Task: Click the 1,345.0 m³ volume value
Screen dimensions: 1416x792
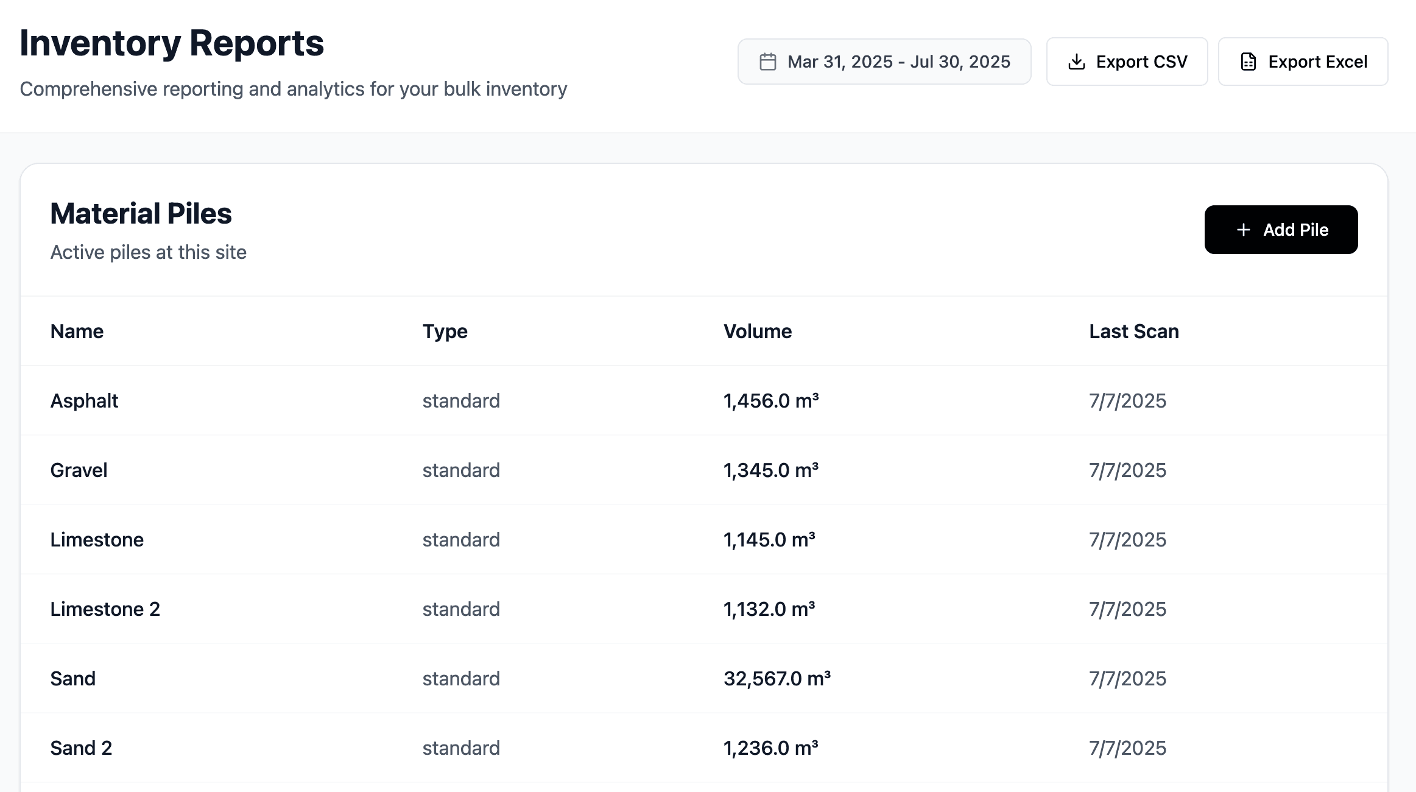Action: tap(771, 470)
